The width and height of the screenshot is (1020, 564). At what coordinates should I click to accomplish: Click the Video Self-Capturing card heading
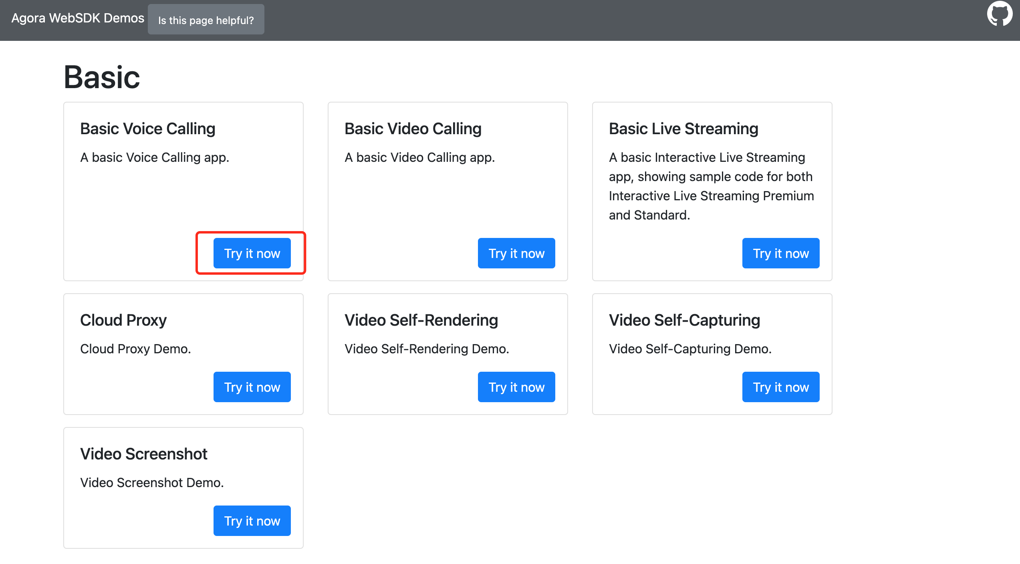(685, 320)
